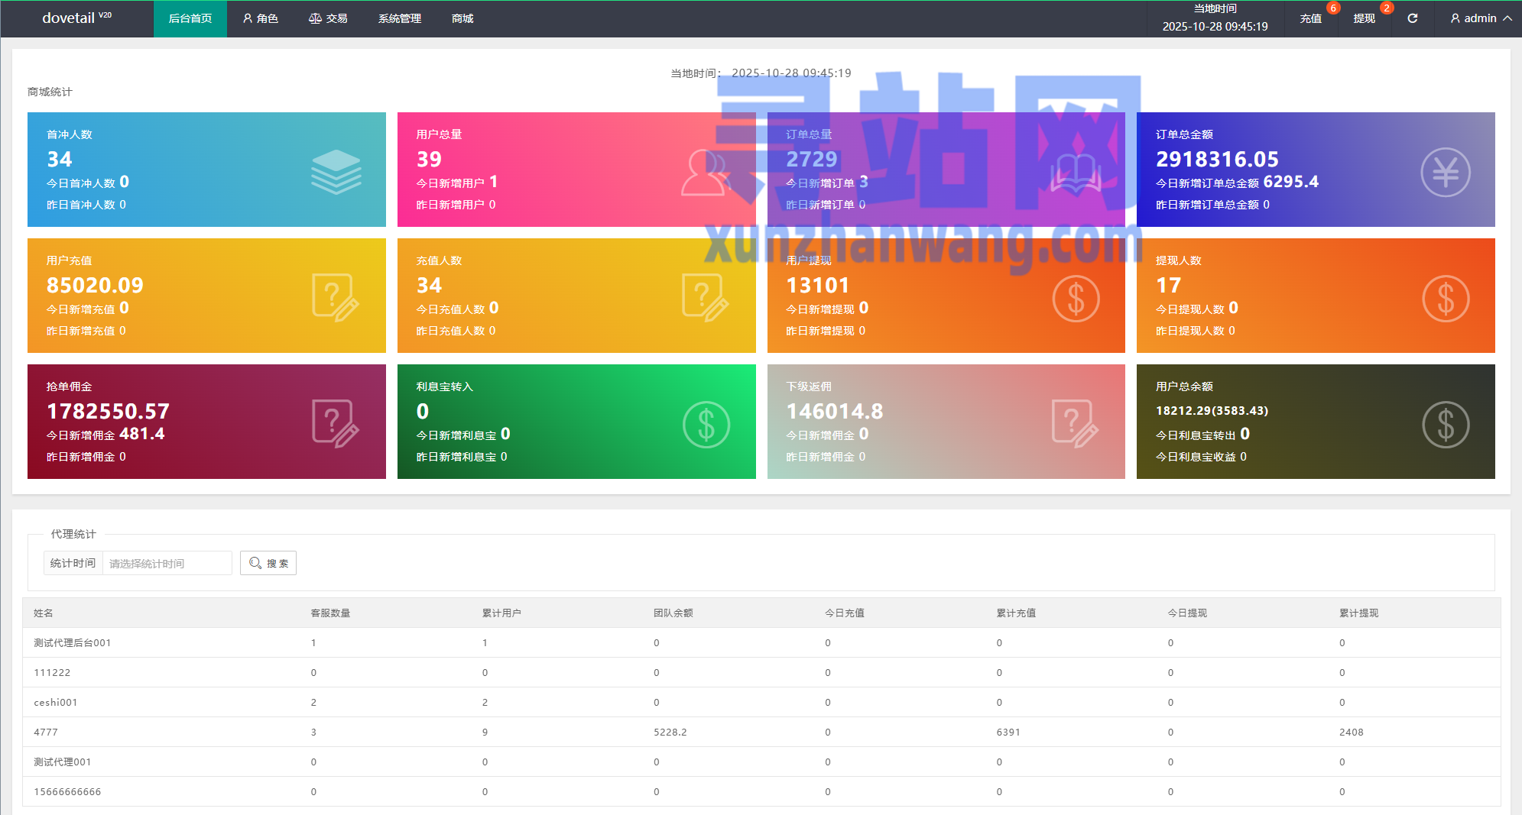The height and width of the screenshot is (815, 1522).
Task: Click the dollar icon on 提现人数 card
Action: 1445,298
